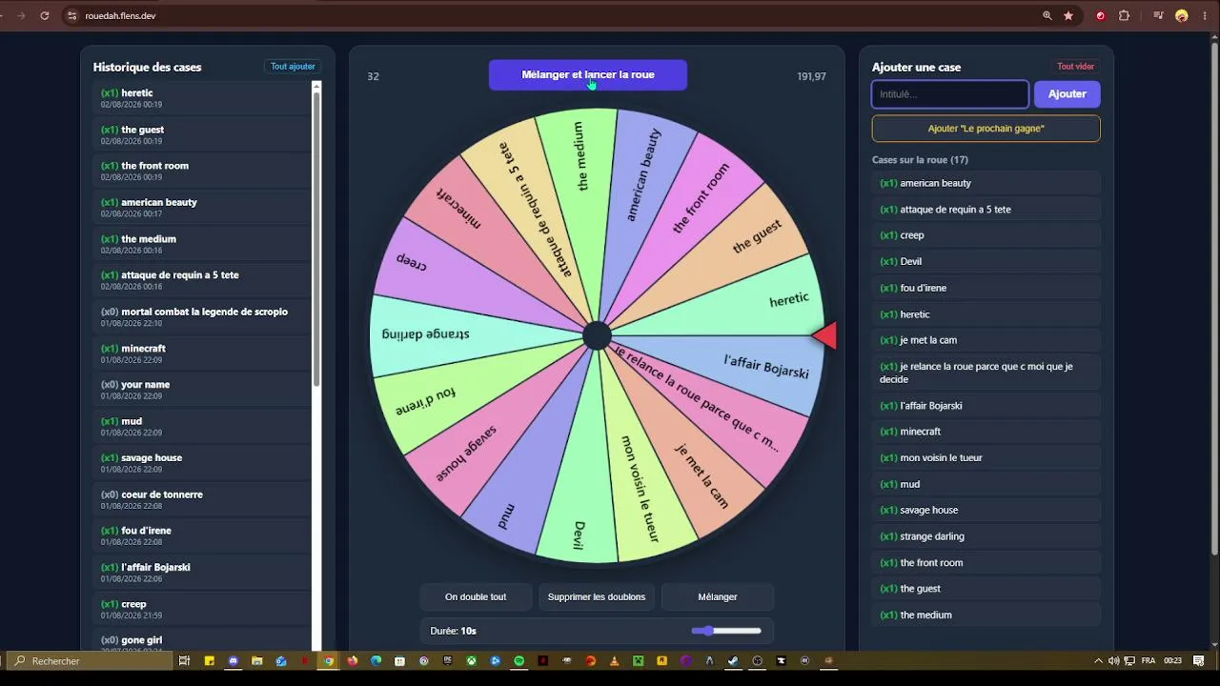Viewport: 1220px width, 686px height.
Task: Select "your name" in the history list
Action: tap(201, 390)
